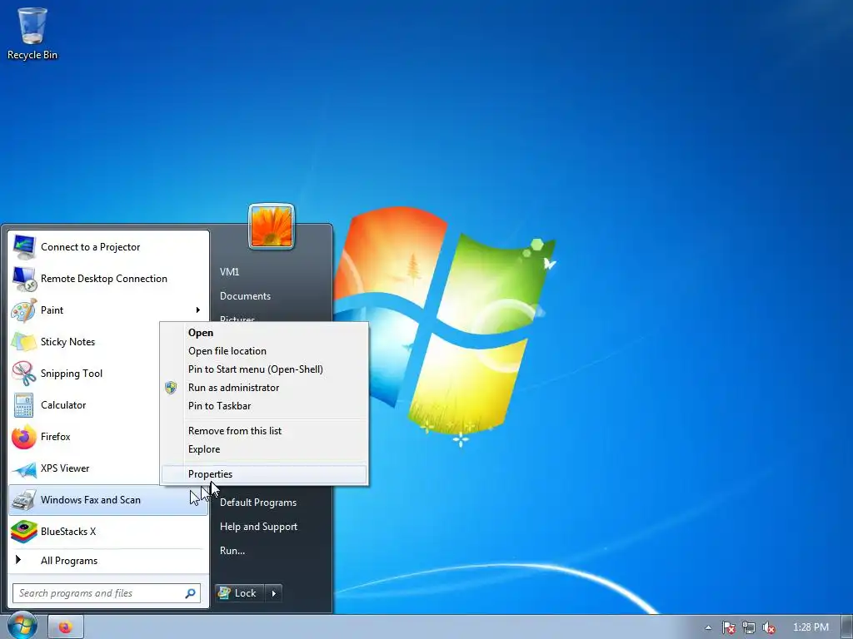This screenshot has width=853, height=639.
Task: Click the All Programs label
Action: 69,561
